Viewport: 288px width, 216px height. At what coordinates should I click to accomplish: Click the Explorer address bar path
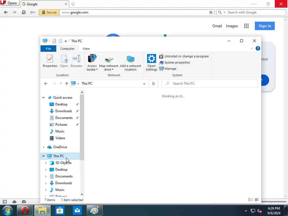109,84
